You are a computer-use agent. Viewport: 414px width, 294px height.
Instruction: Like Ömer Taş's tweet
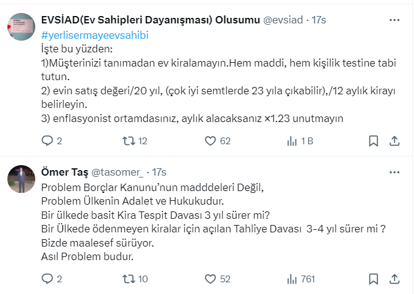[x=210, y=279]
